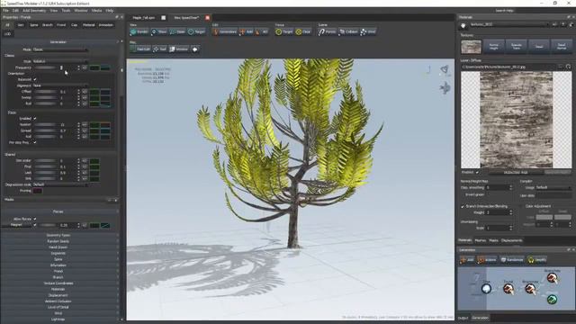This screenshot has width=576, height=324.
Task: Close the New SpeedTree document tab
Action: click(208, 18)
